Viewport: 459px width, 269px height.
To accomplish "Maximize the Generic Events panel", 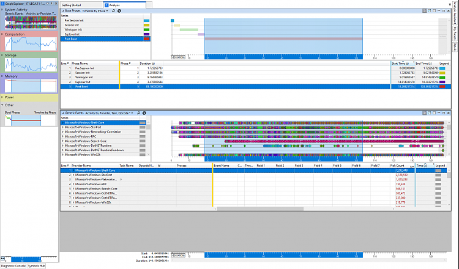I will (x=444, y=113).
